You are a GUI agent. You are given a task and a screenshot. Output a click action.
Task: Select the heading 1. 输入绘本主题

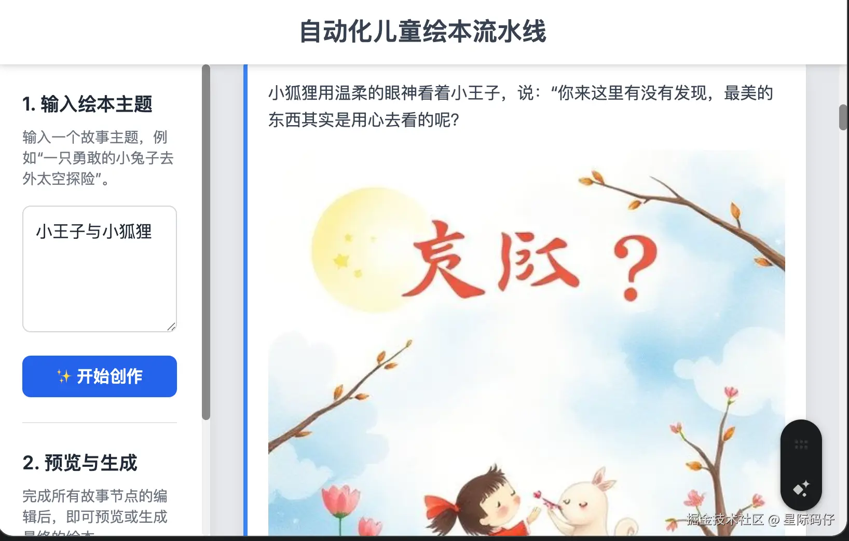coord(87,104)
